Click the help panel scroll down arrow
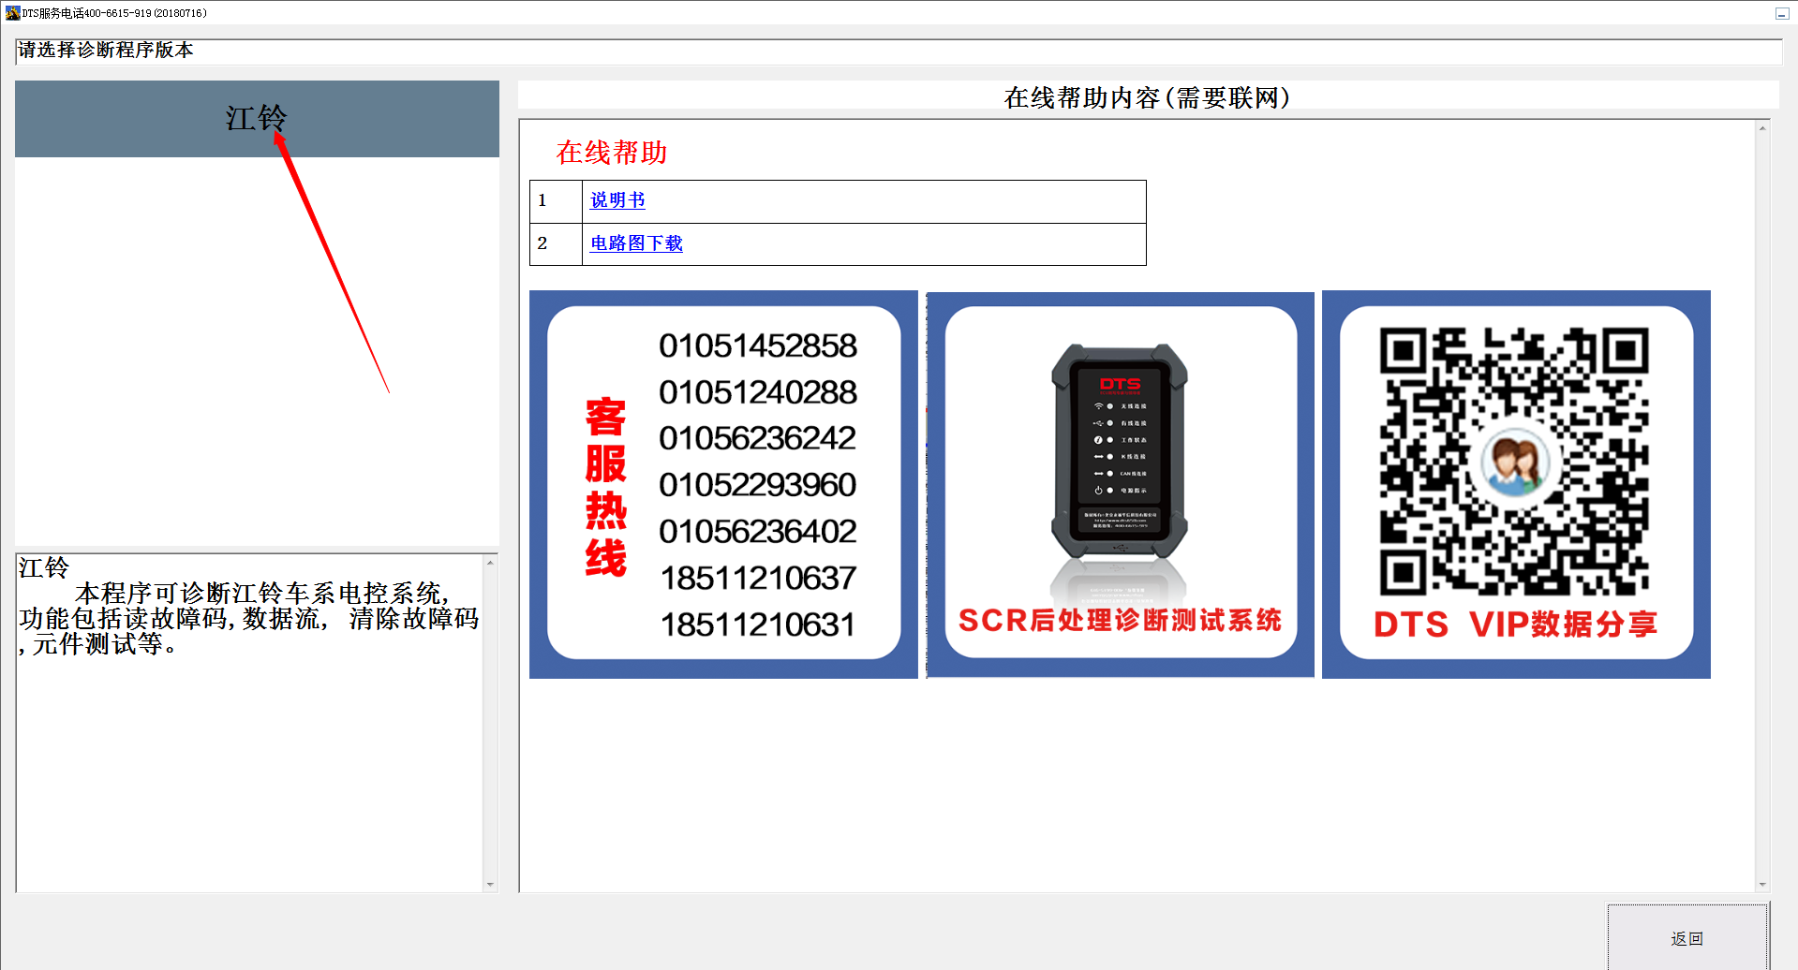The height and width of the screenshot is (970, 1798). point(1762,884)
